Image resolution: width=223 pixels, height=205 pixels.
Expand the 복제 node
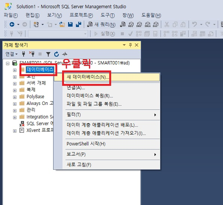tap(15, 90)
